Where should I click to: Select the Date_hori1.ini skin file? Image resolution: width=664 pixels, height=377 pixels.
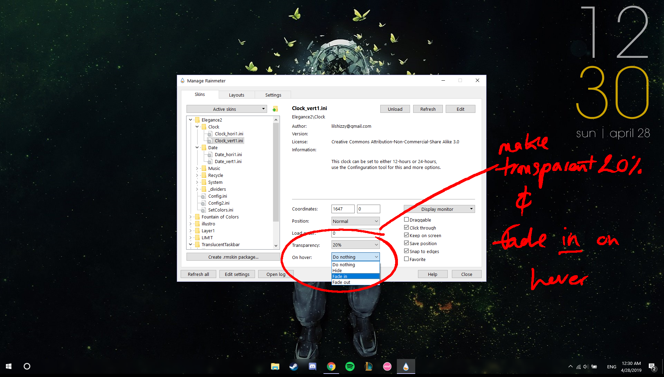(228, 154)
